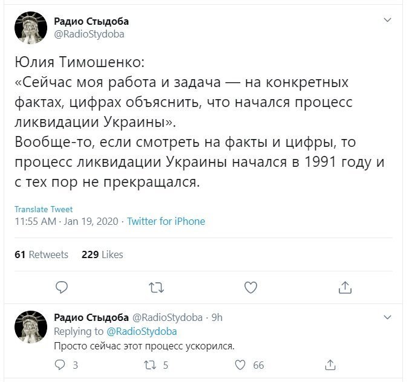Like the main tweet with heart icon
The height and width of the screenshot is (382, 409).
click(250, 288)
